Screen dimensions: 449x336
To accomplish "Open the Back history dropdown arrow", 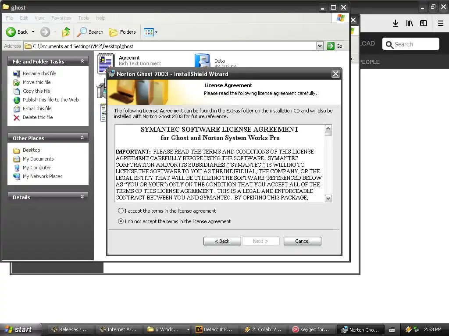I will tap(33, 32).
